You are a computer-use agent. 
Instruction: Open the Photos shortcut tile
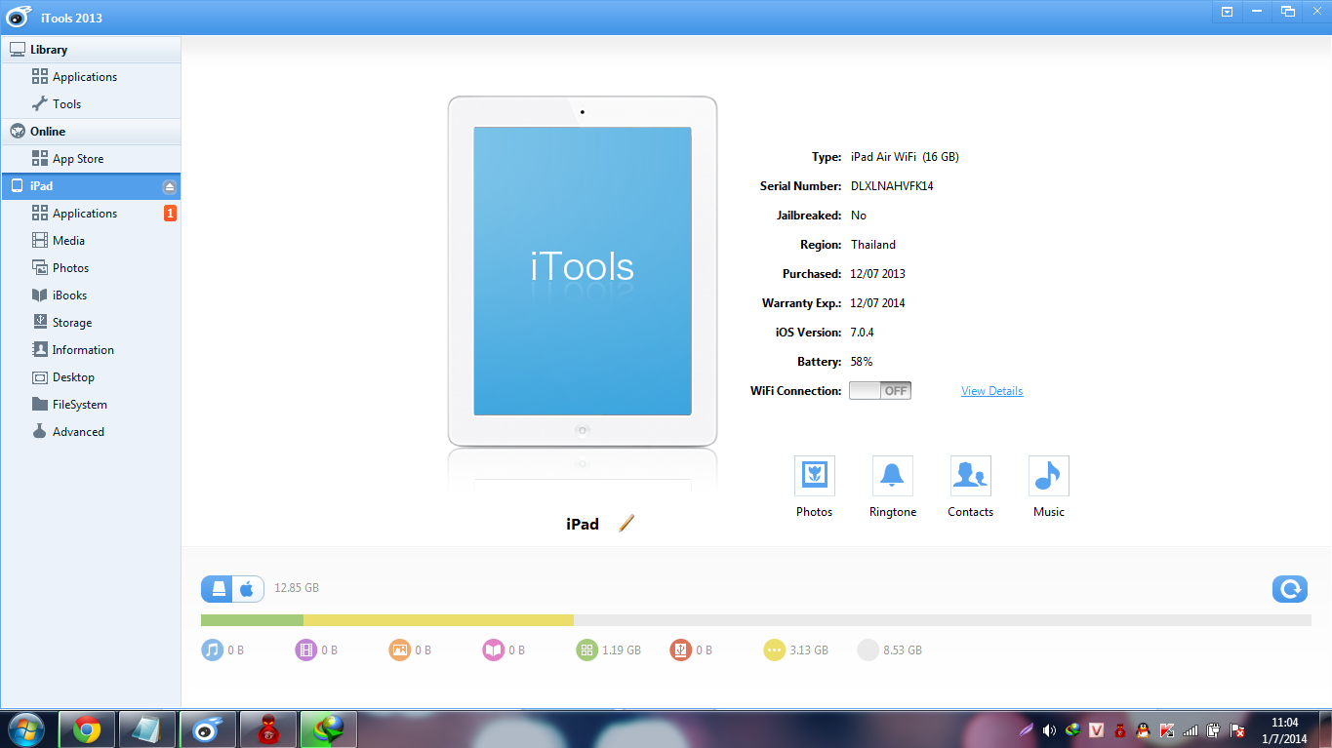click(814, 476)
